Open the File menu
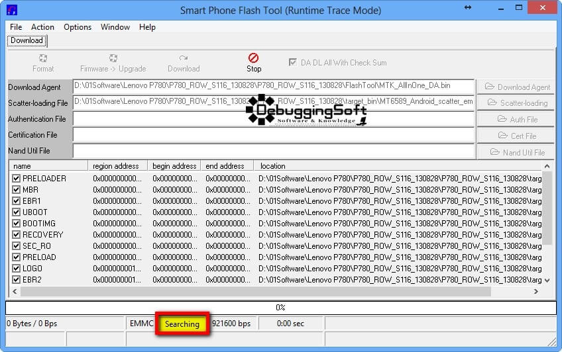Viewport: 562px width, 352px height. click(x=16, y=27)
